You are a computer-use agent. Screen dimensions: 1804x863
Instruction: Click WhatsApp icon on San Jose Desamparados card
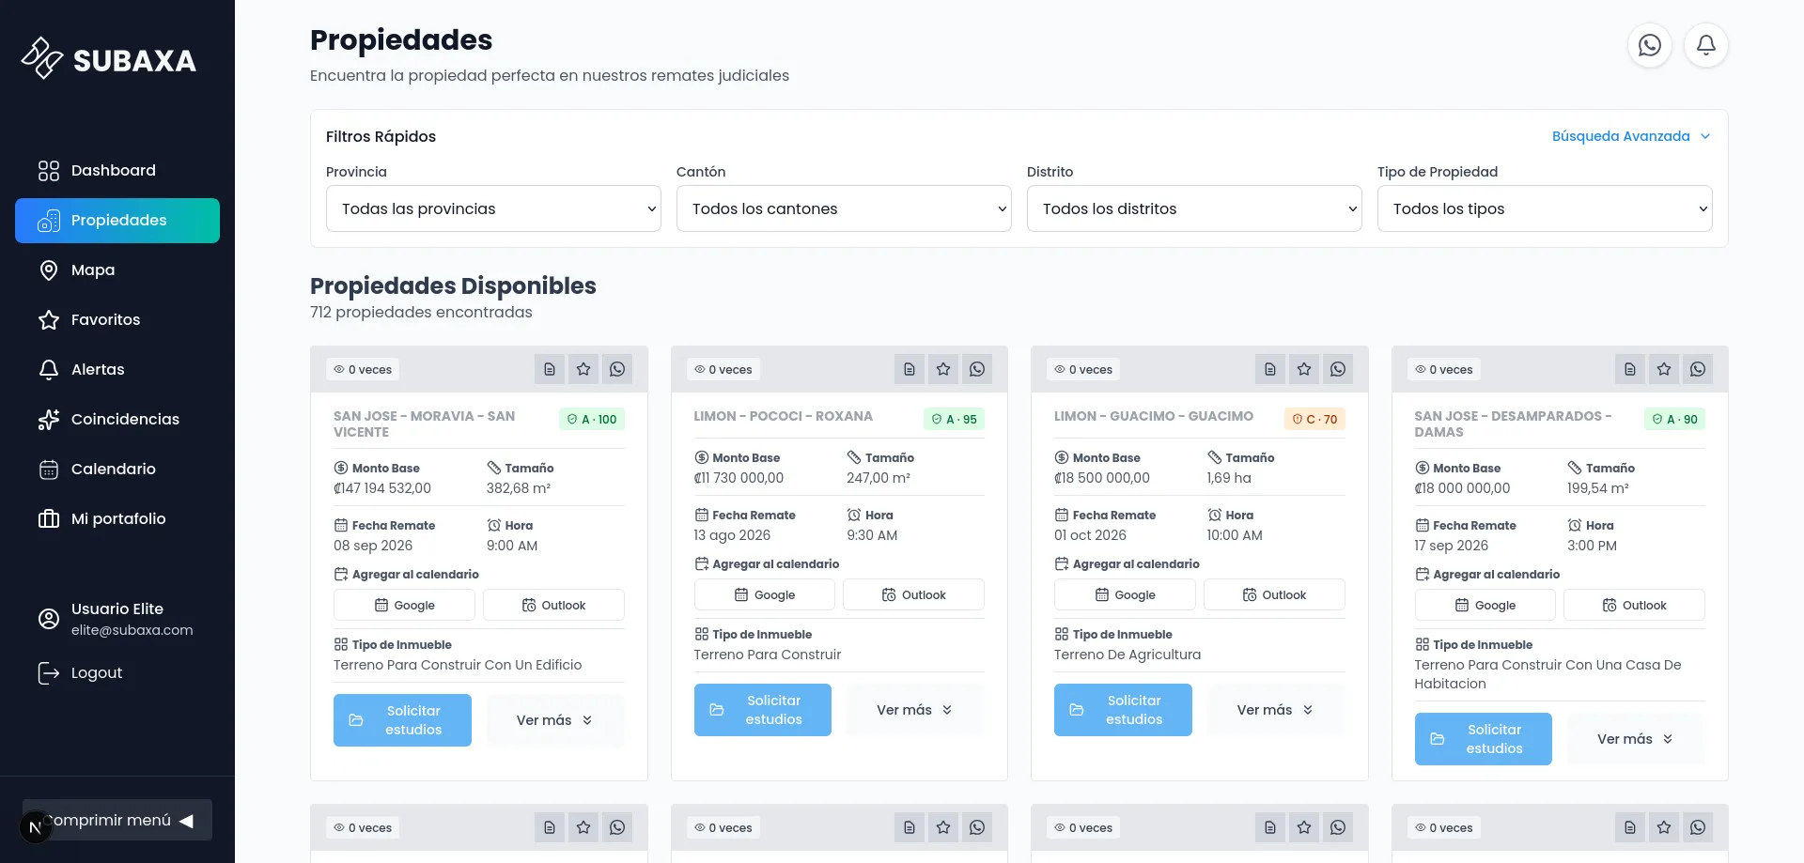click(1698, 369)
